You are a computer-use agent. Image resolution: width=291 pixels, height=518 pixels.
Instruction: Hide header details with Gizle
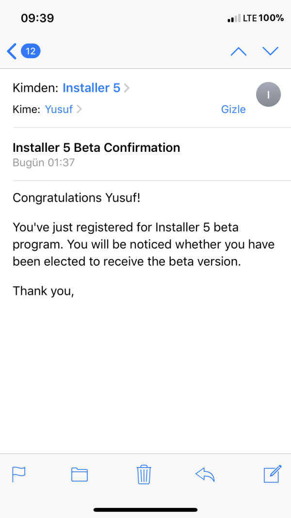tap(233, 109)
